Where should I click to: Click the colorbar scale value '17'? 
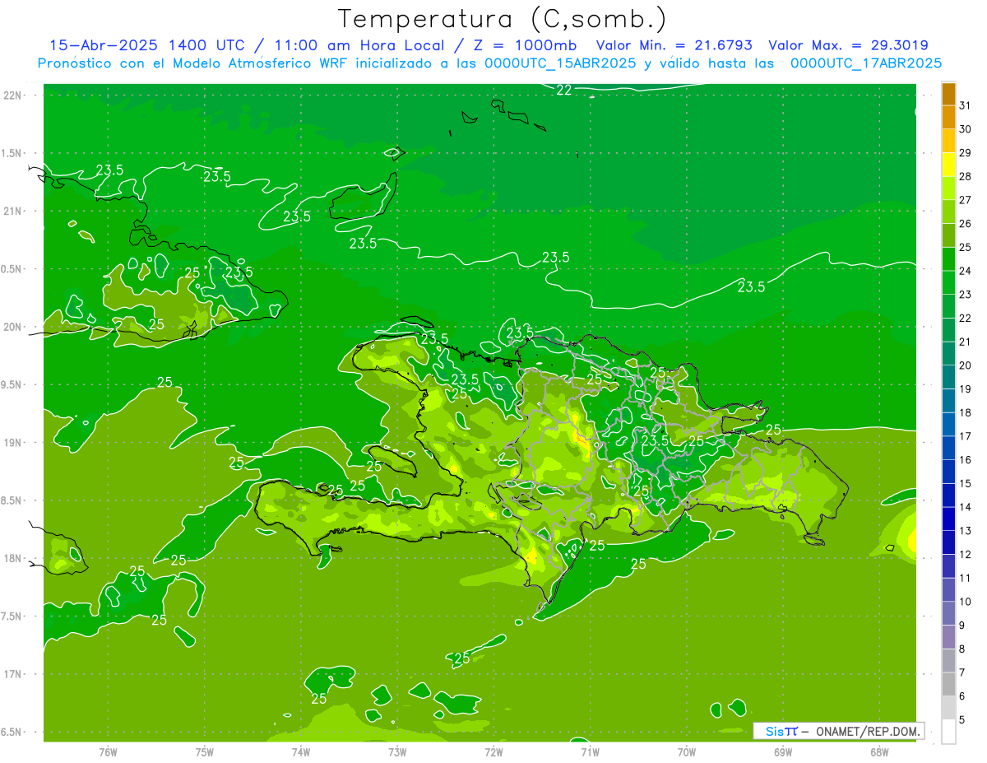click(966, 436)
